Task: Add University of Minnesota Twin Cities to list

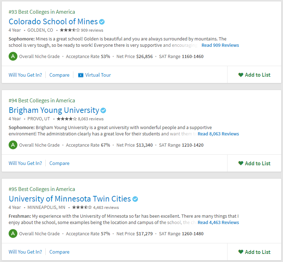Action: 254,252
